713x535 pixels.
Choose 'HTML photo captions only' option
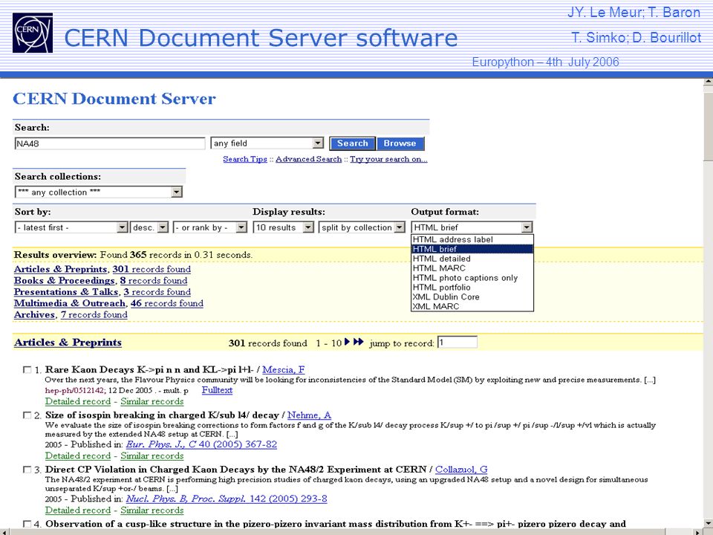click(x=472, y=277)
